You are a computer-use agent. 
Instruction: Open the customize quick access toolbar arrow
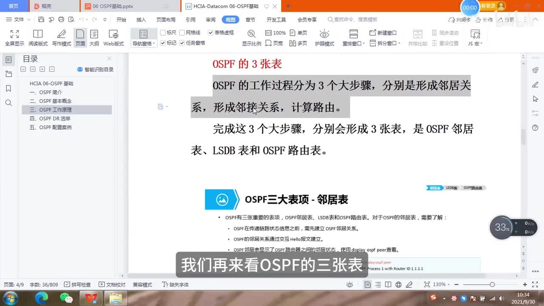pyautogui.click(x=105, y=20)
